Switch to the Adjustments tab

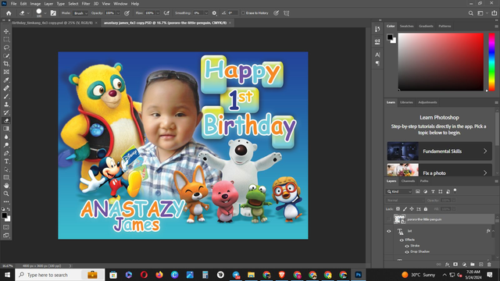(x=427, y=102)
